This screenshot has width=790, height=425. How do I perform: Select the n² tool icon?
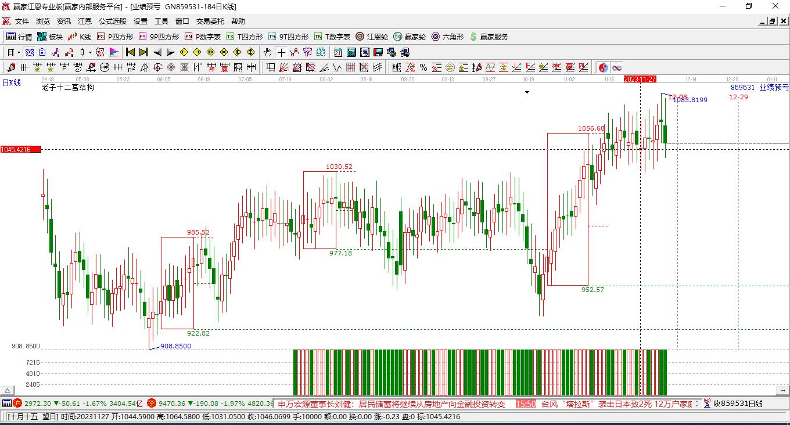point(131,67)
